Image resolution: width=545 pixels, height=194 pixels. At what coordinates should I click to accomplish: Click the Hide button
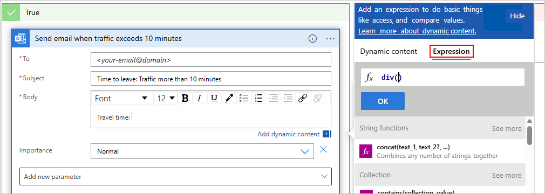coord(517,16)
